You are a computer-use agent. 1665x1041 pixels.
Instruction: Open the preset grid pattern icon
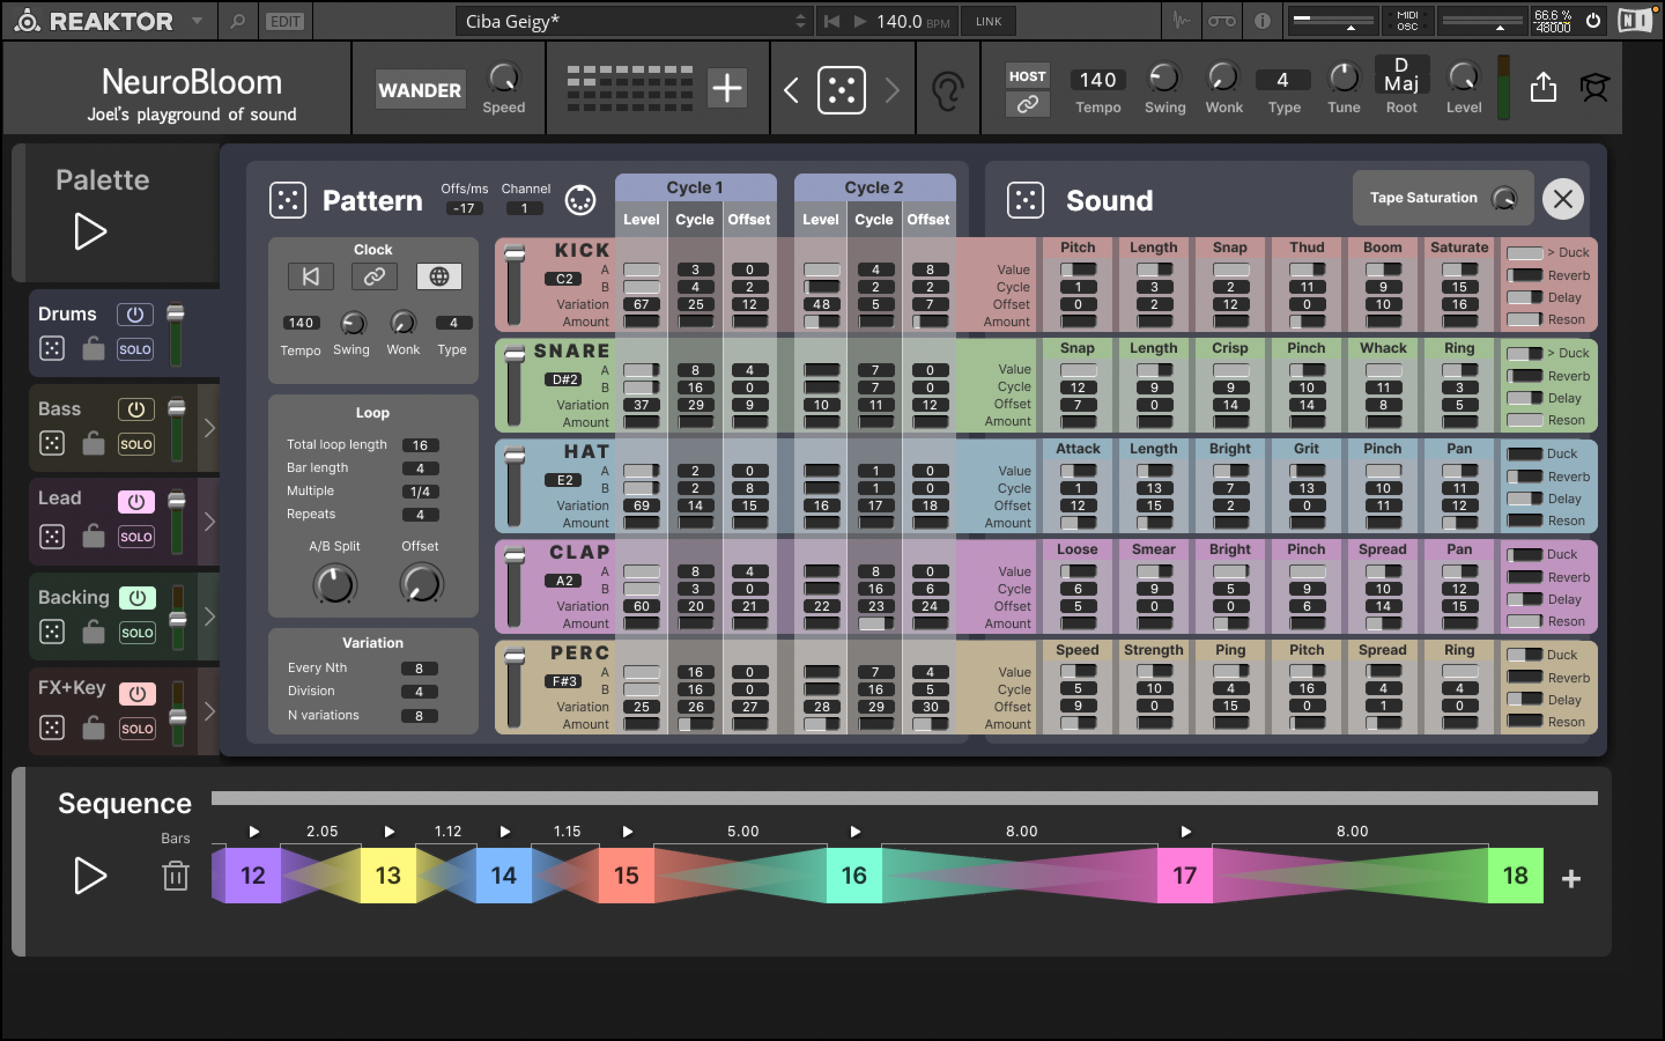630,88
